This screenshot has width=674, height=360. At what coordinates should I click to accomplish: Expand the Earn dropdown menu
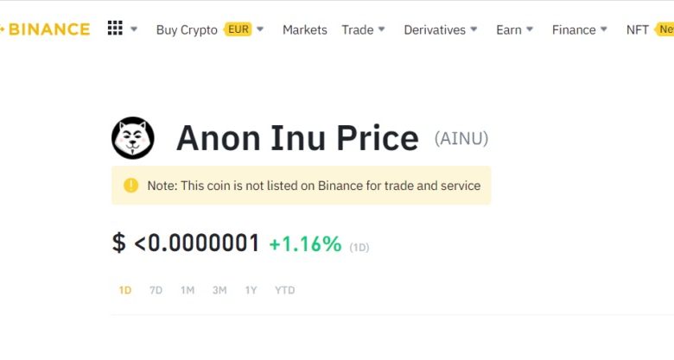click(x=530, y=29)
